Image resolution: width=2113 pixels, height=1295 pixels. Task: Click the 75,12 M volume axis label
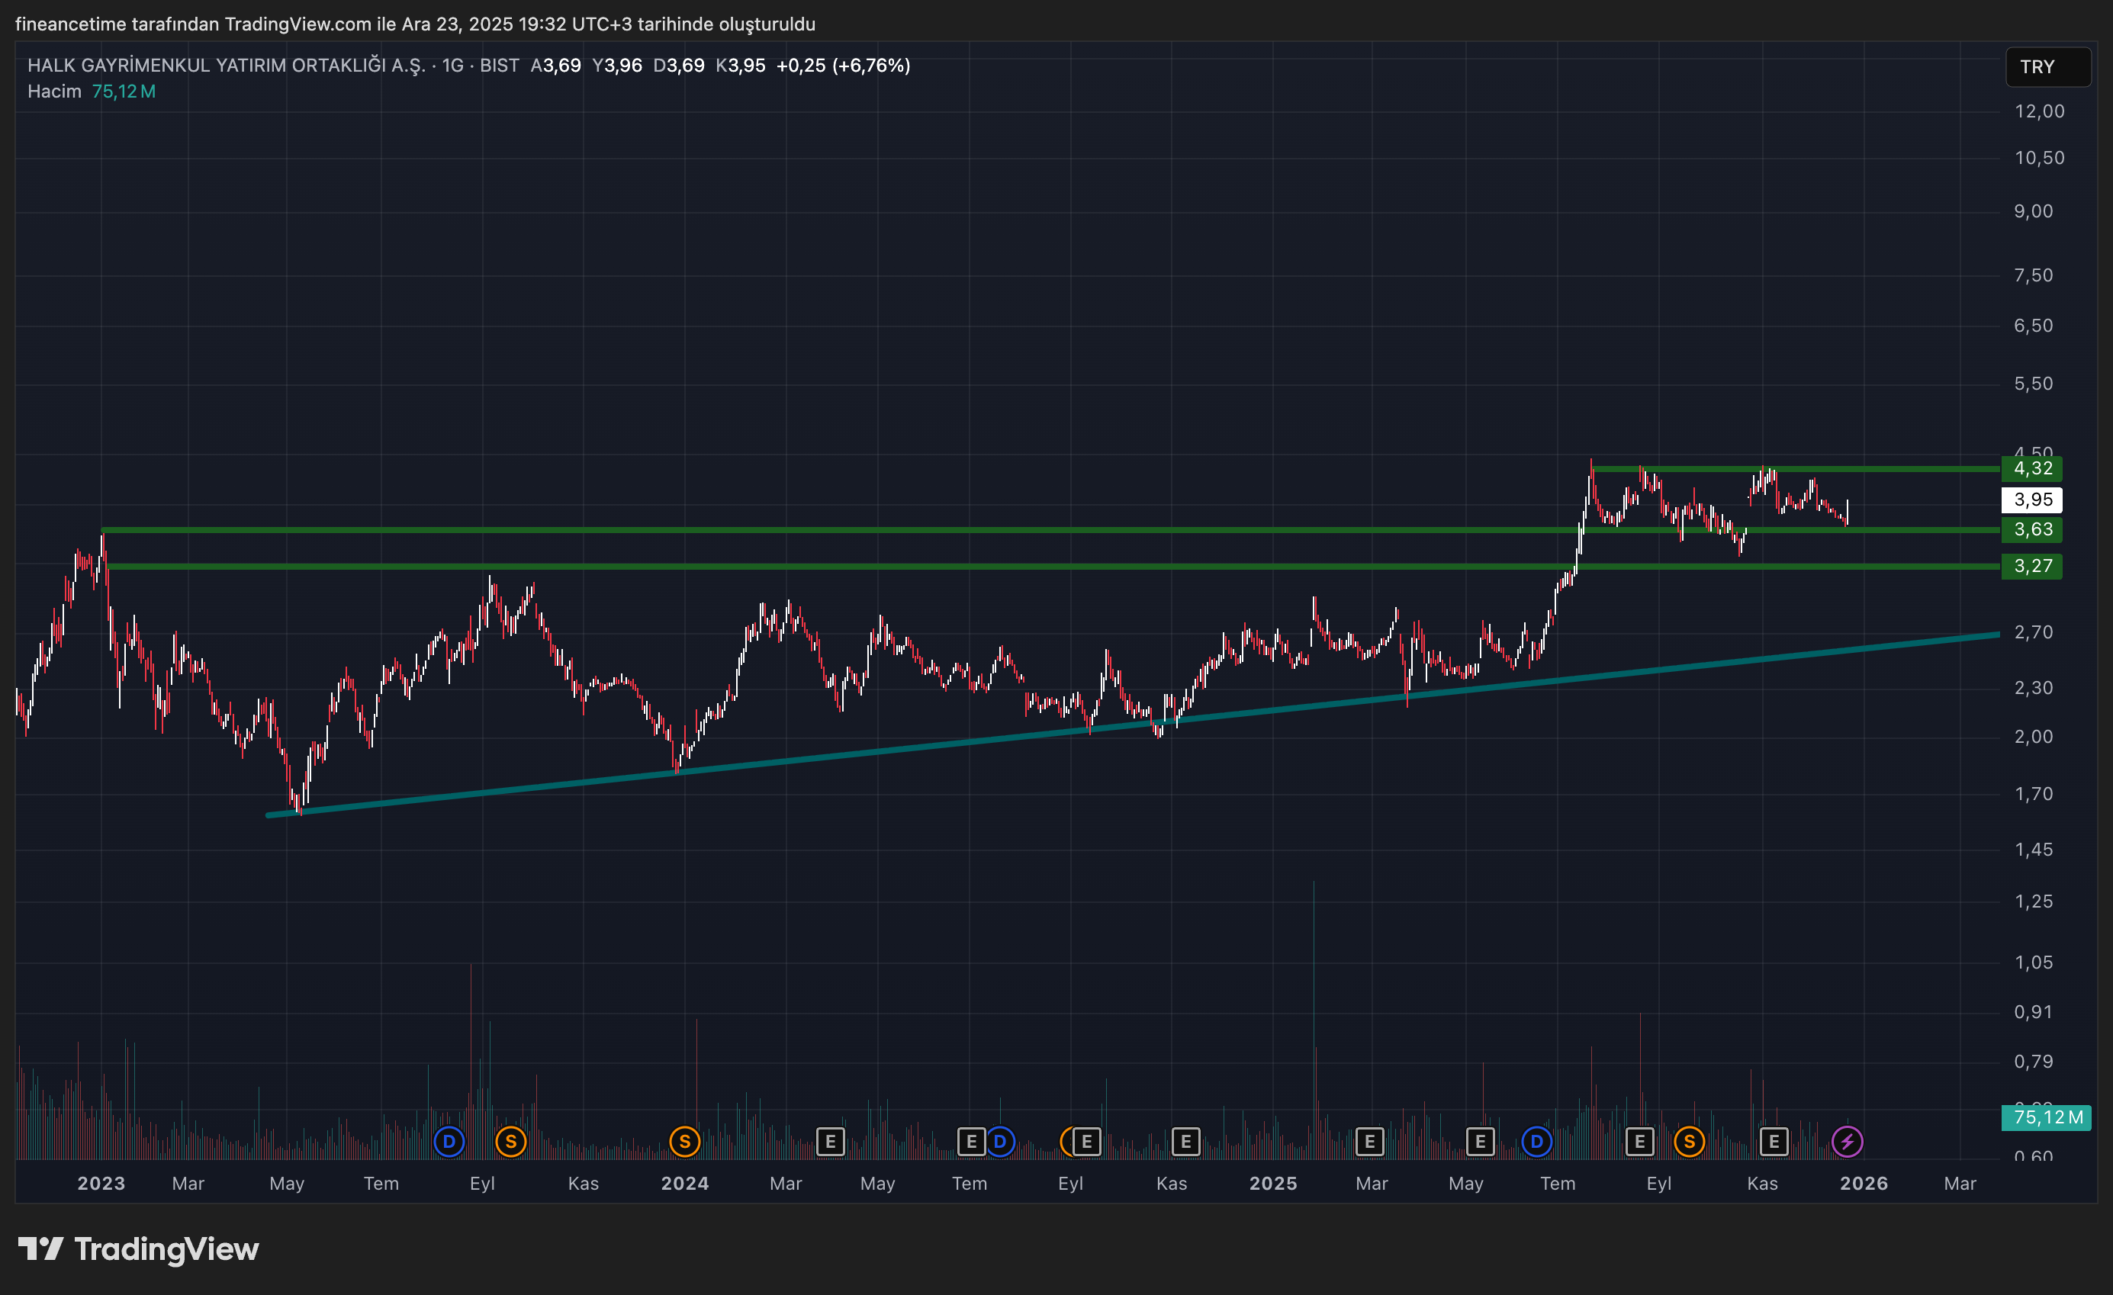click(2047, 1117)
